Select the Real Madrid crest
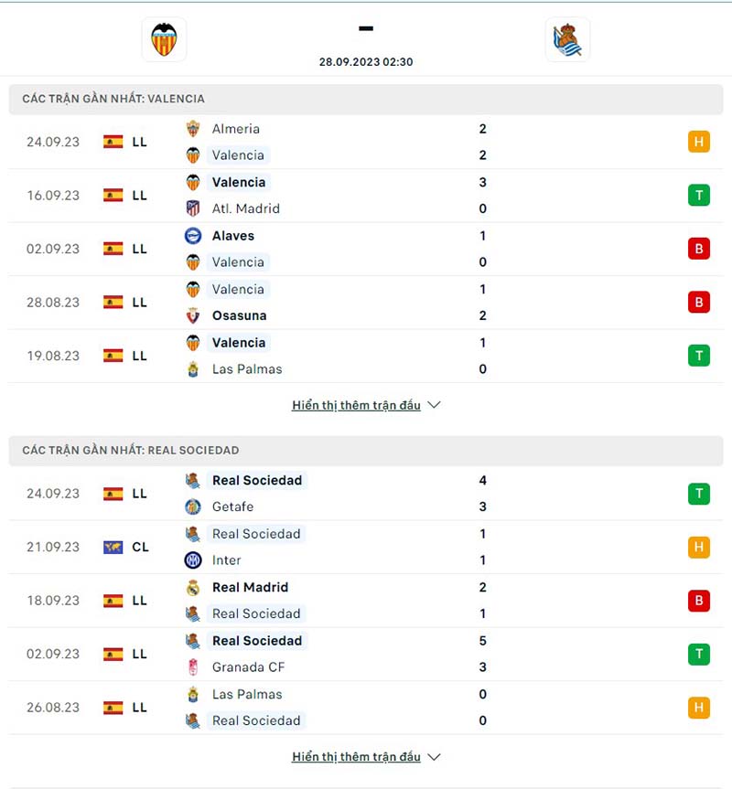Image resolution: width=732 pixels, height=789 pixels. 193,587
